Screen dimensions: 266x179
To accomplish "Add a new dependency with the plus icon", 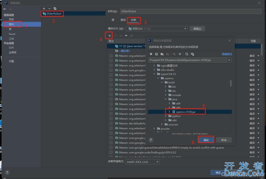I will click(x=110, y=36).
